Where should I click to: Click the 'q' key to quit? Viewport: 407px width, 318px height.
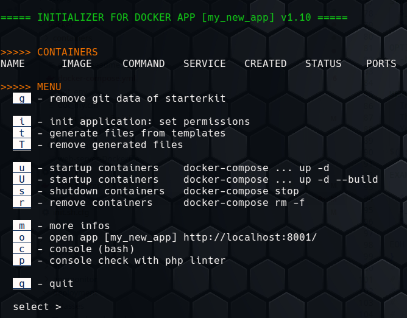(22, 283)
